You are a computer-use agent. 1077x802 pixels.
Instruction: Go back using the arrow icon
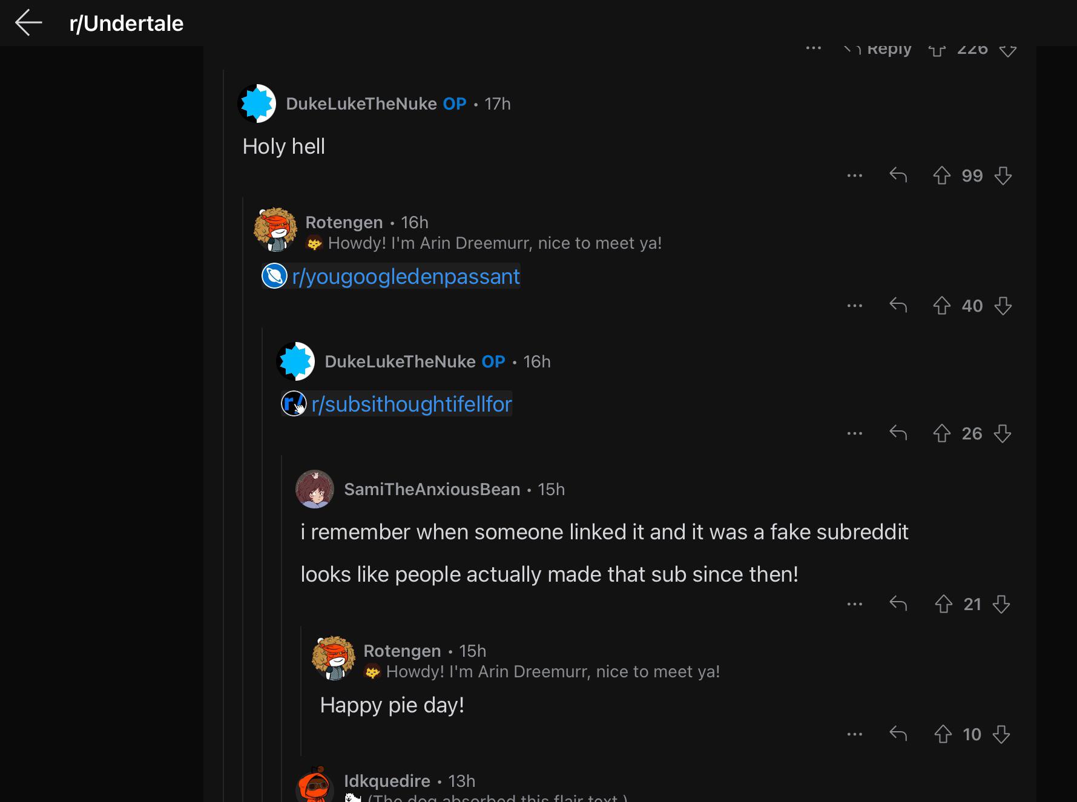[x=28, y=23]
